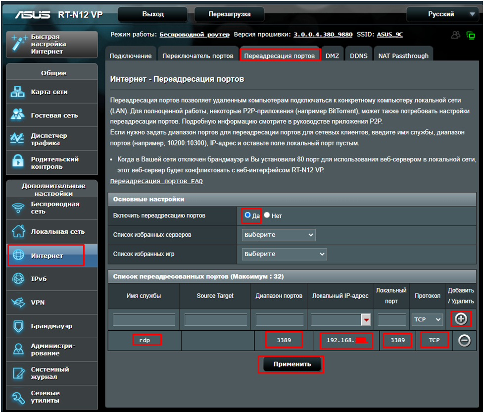
Task: Click the Локальная сеть house icon
Action: pyautogui.click(x=18, y=231)
